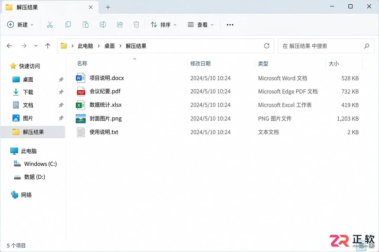The image size is (379, 252).
Task: Click 此电脑 in the address breadcrumb
Action: coord(86,46)
